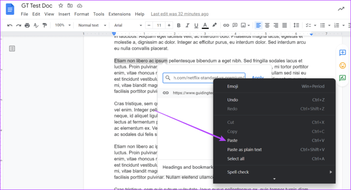351x190 pixels.
Task: Select the Paint format tool
Action: coord(44,25)
